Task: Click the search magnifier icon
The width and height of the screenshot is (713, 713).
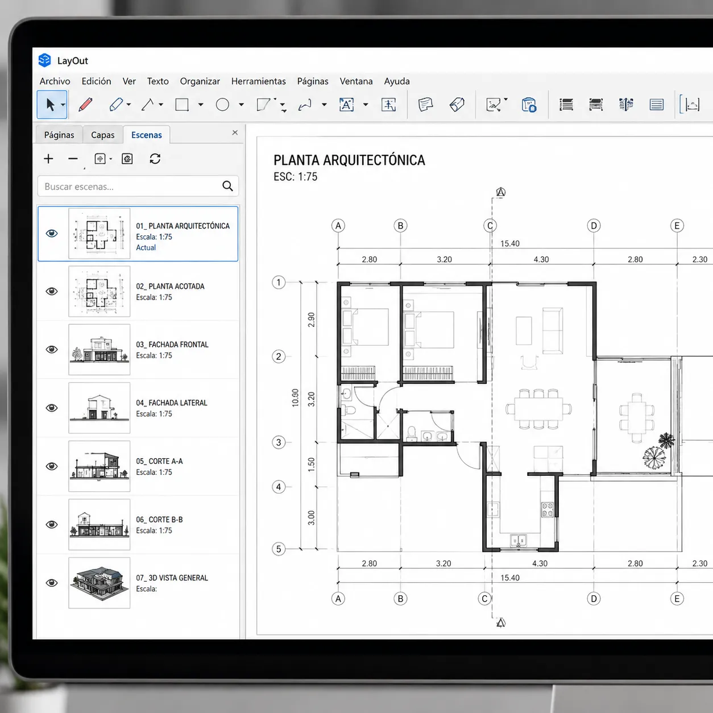Action: [x=227, y=186]
